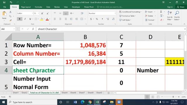Apply yellow fill color to cell
Image resolution: width=187 pixels, height=105 pixels.
(41, 19)
